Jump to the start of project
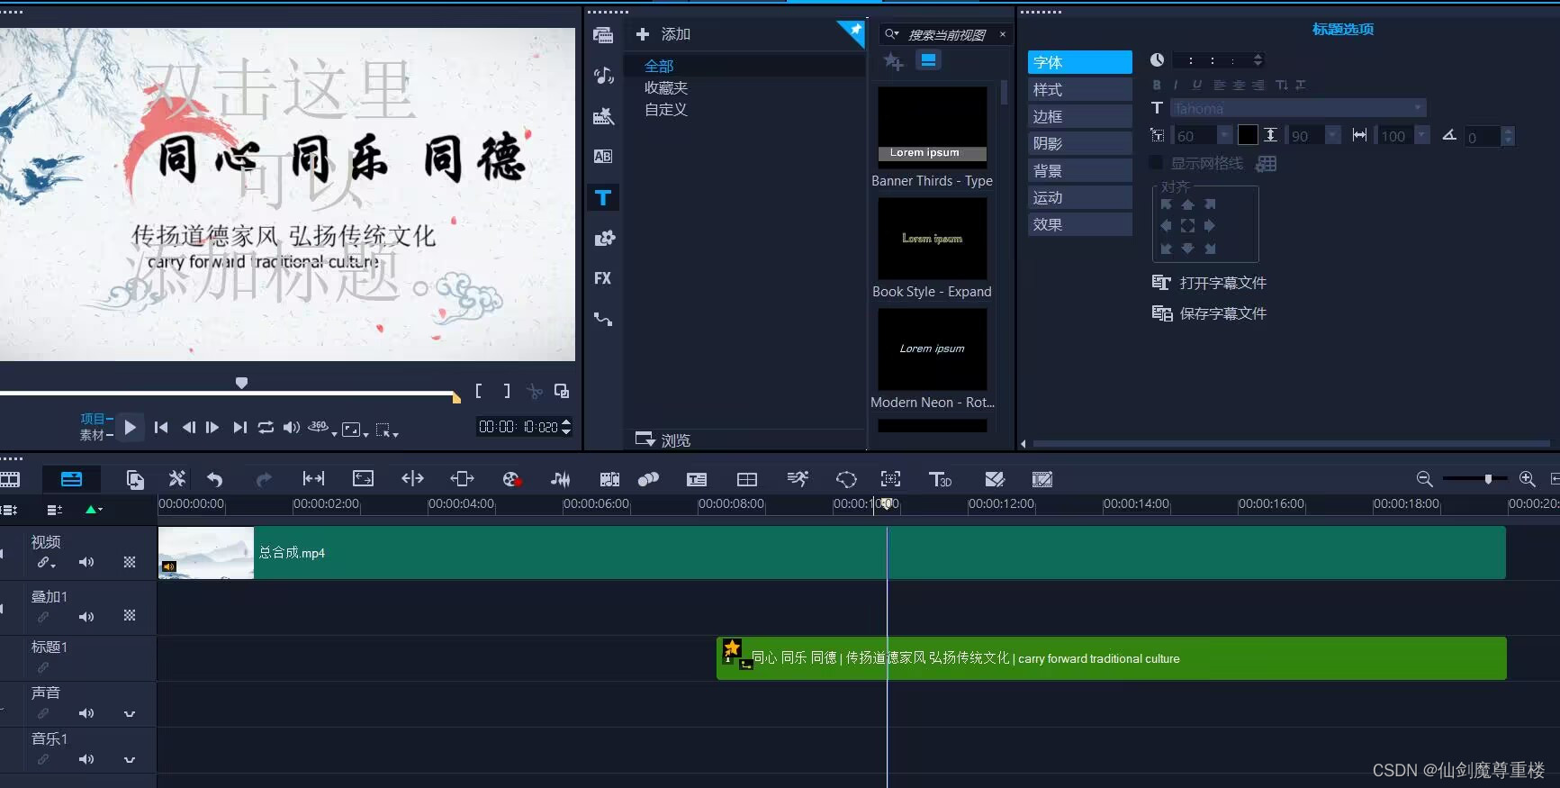The image size is (1560, 788). click(x=161, y=427)
